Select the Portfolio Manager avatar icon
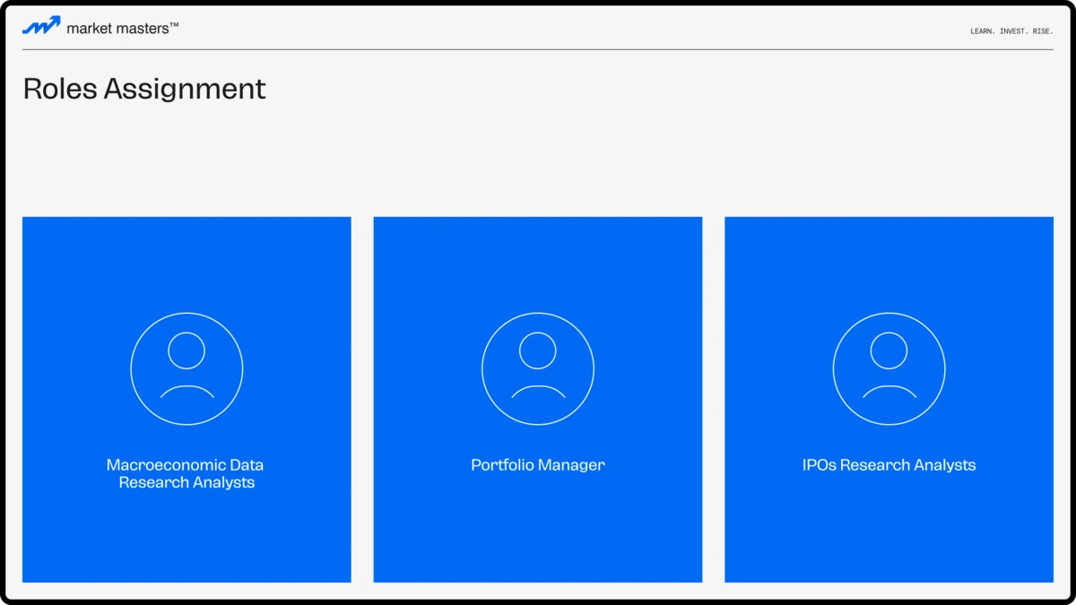Viewport: 1076px width, 605px height. [538, 367]
